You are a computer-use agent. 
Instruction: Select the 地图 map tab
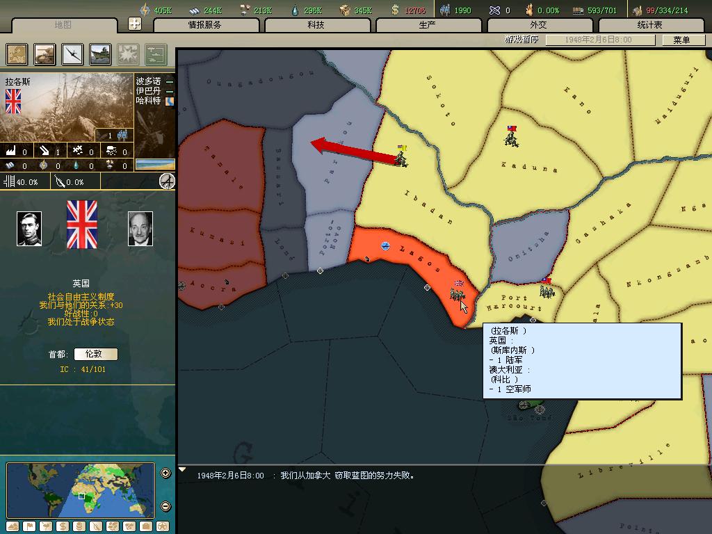click(x=63, y=25)
